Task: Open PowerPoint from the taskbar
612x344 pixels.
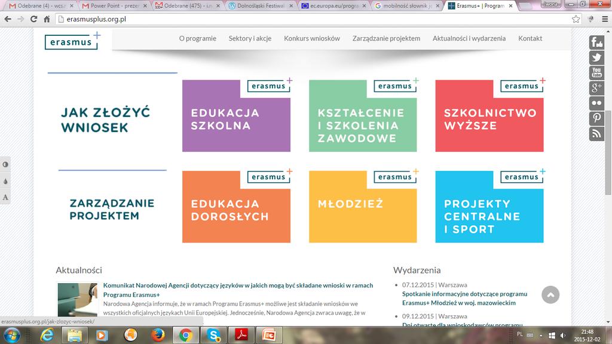Action: coord(269,336)
